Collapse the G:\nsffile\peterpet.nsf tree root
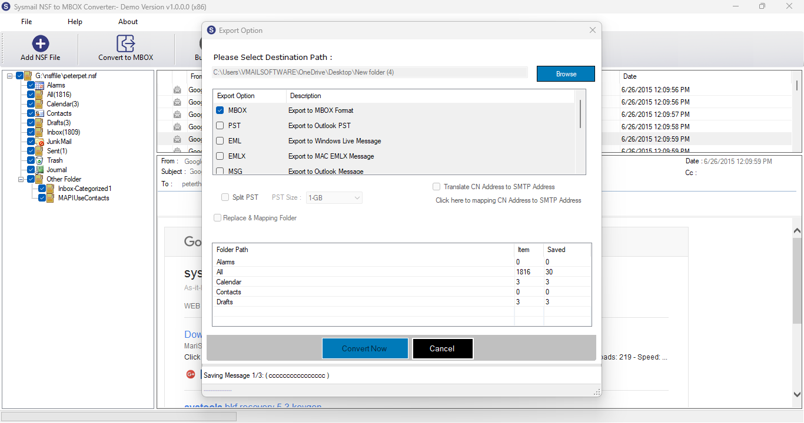The height and width of the screenshot is (423, 804). pos(11,76)
